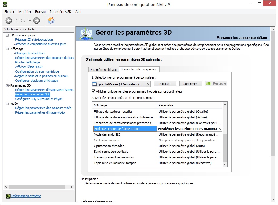278x205 pixels.
Task: Click the system information icon
Action: pos(8,196)
